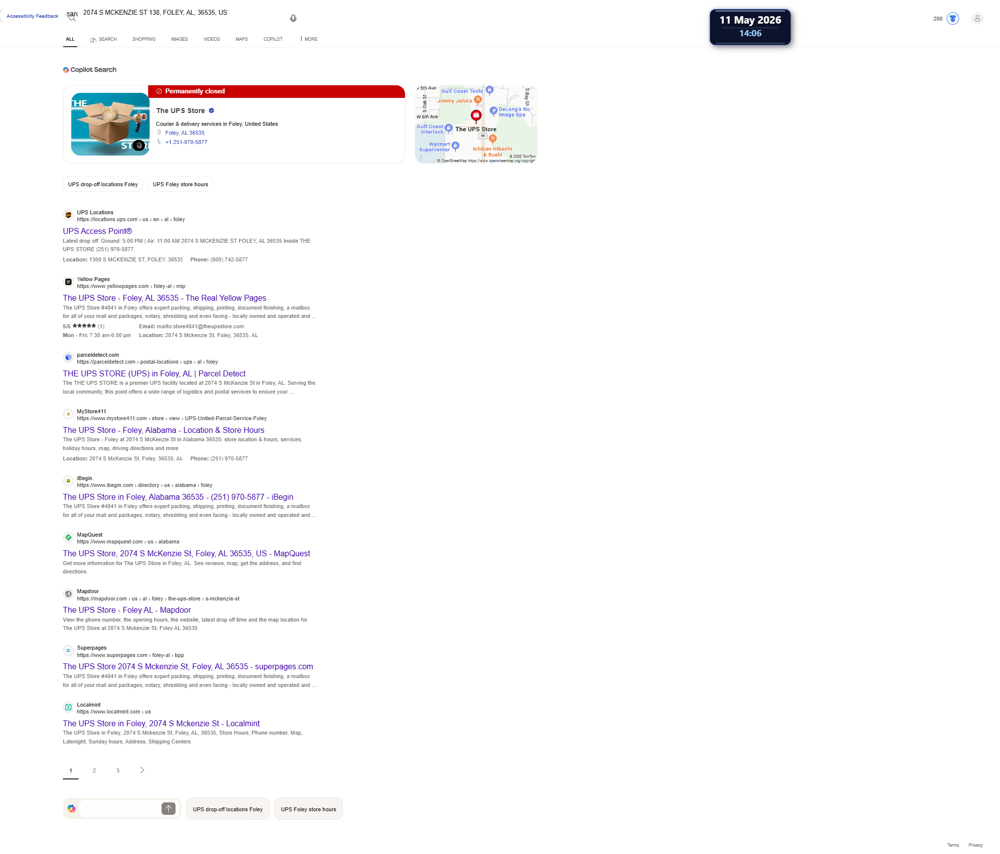Open the account profile icon
Image resolution: width=1000 pixels, height=854 pixels.
pos(977,19)
